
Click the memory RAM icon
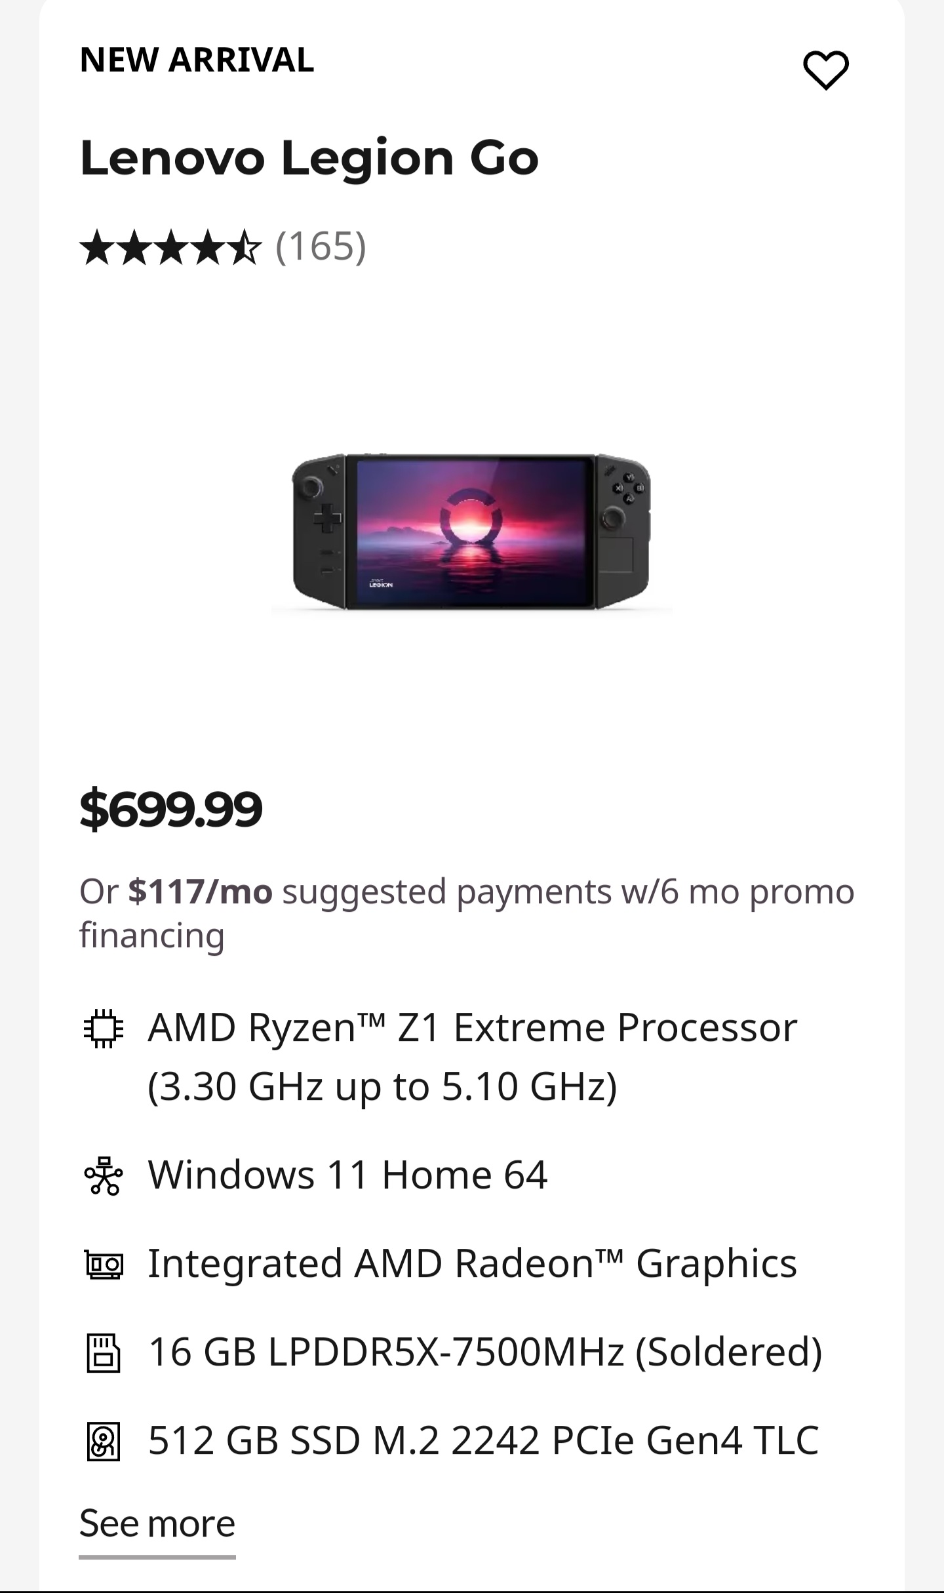[x=104, y=1353]
